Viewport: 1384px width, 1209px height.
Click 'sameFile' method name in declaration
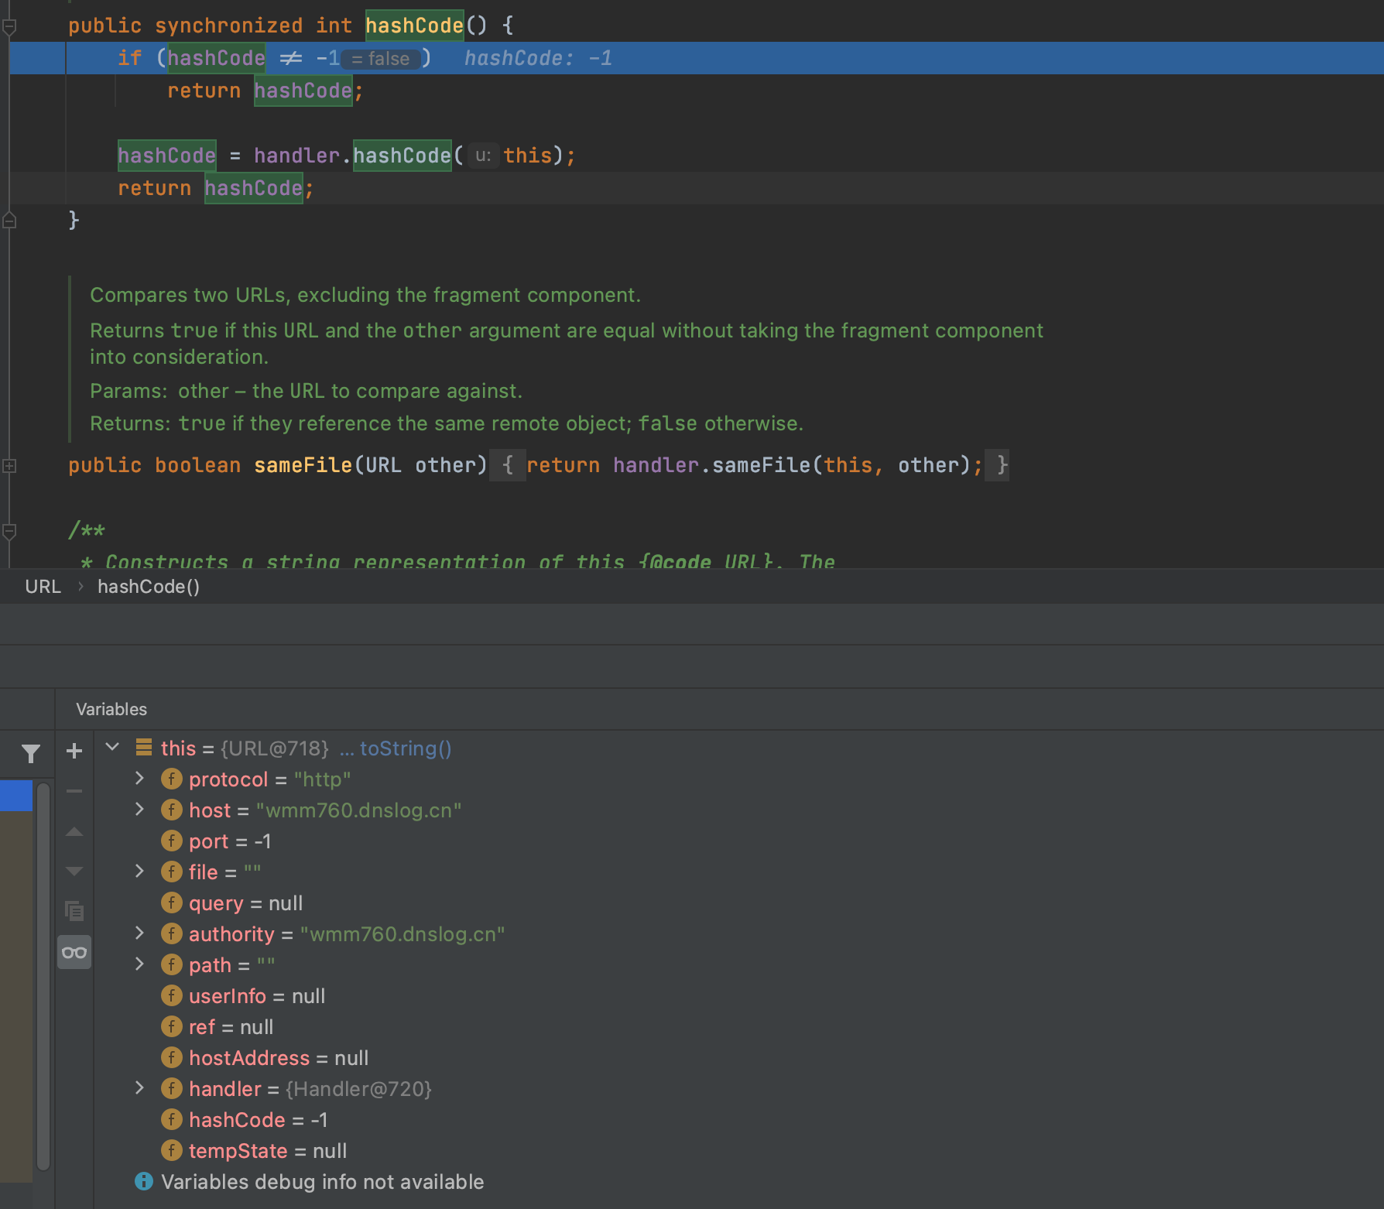click(x=303, y=465)
